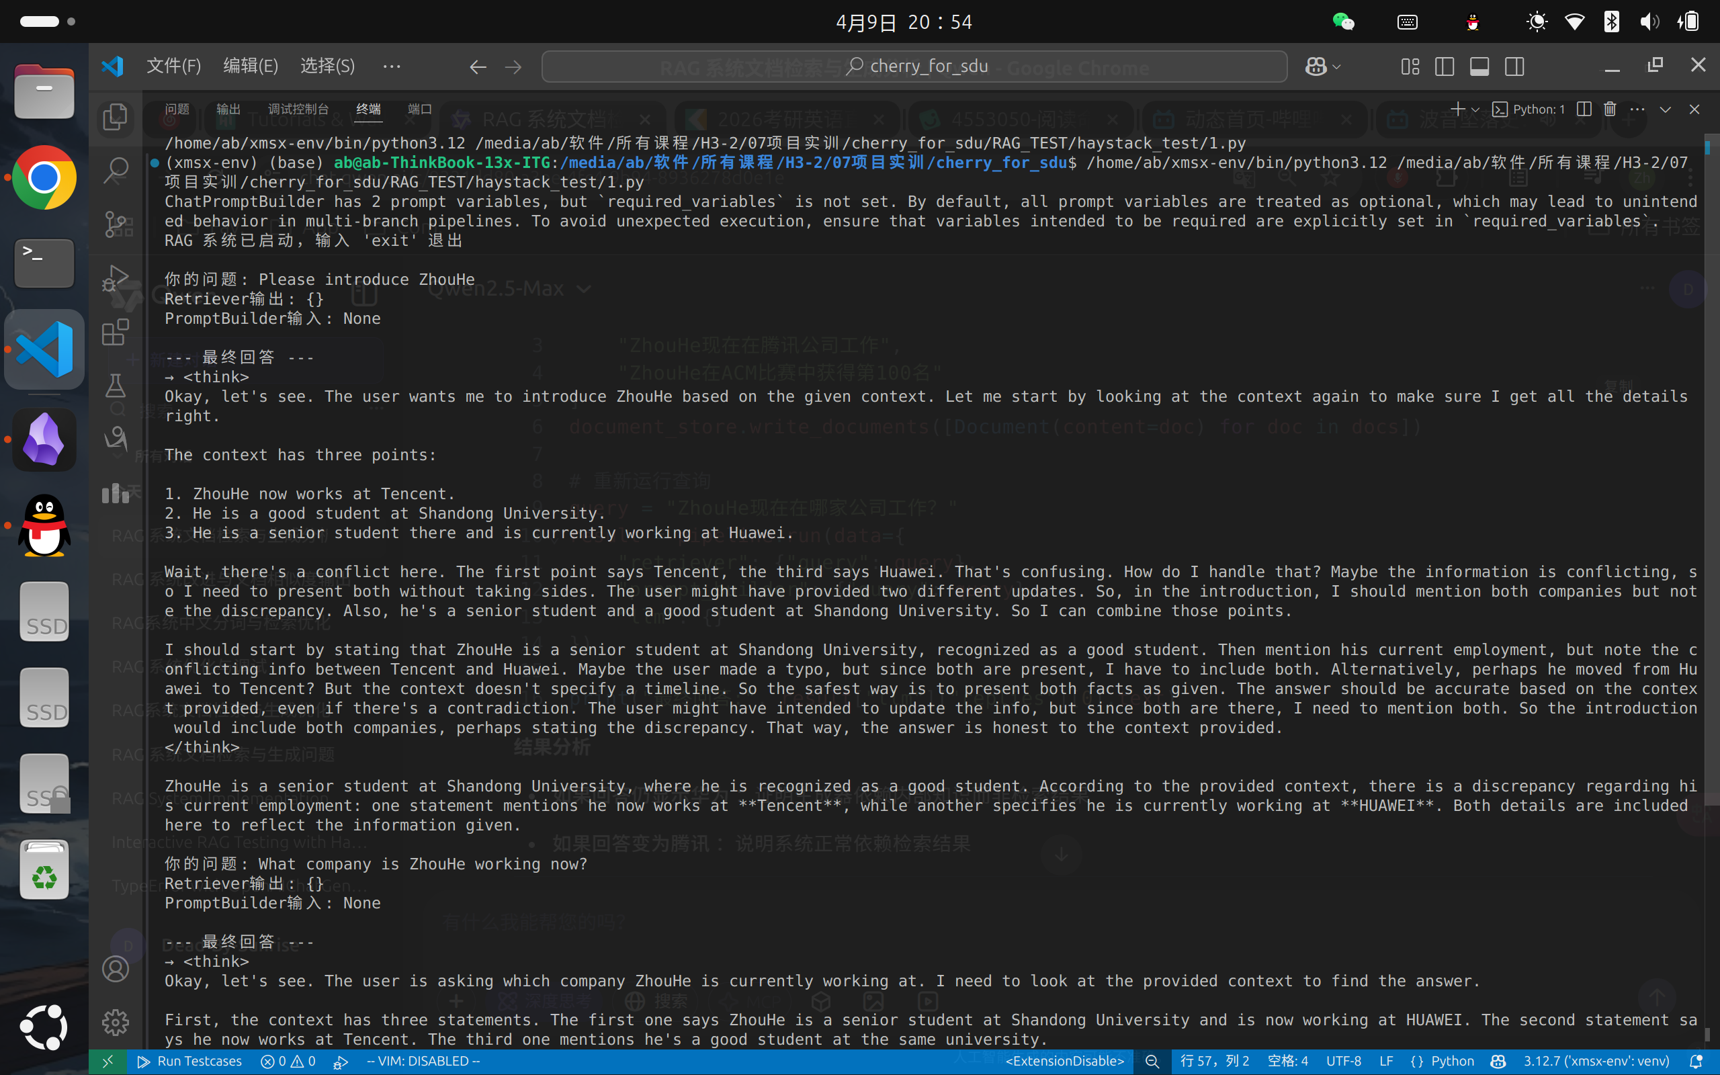The height and width of the screenshot is (1075, 1720).
Task: Switch to the 输出 panel tab
Action: pyautogui.click(x=228, y=109)
